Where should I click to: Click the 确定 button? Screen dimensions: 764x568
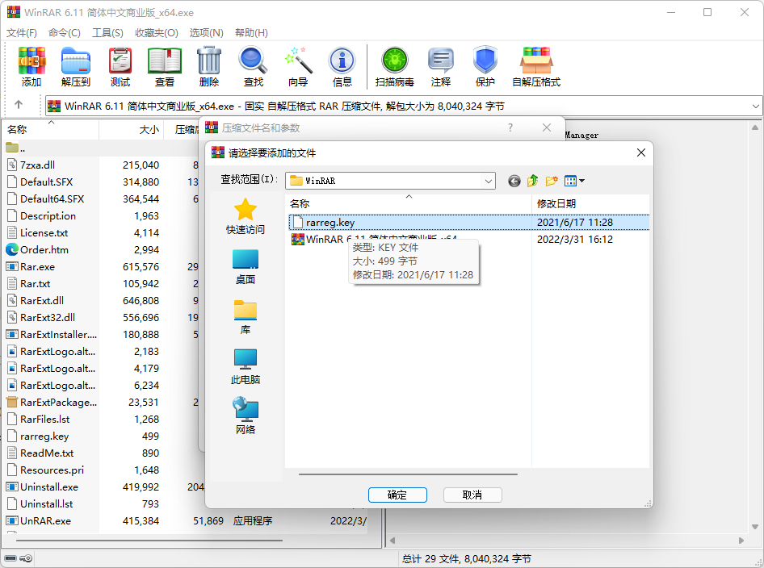[397, 495]
